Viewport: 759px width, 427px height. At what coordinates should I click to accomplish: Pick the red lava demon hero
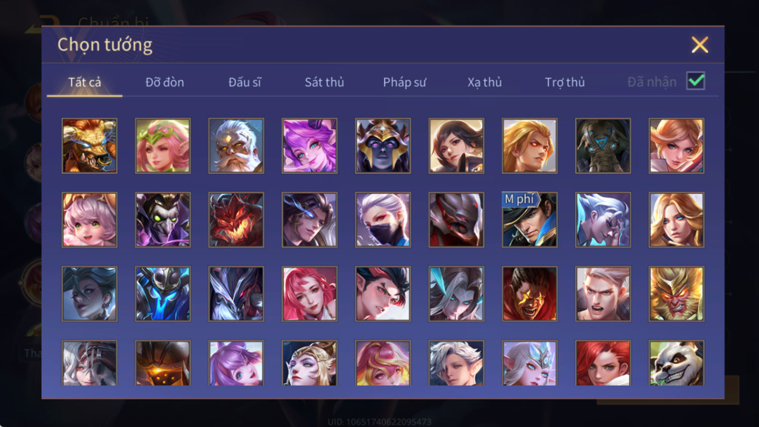click(236, 220)
